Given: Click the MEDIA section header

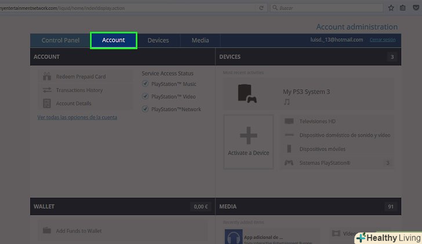Looking at the screenshot, I should [x=228, y=206].
